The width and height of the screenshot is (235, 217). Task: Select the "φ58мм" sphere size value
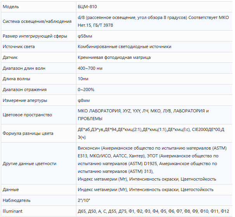pyautogui.click(x=85, y=36)
